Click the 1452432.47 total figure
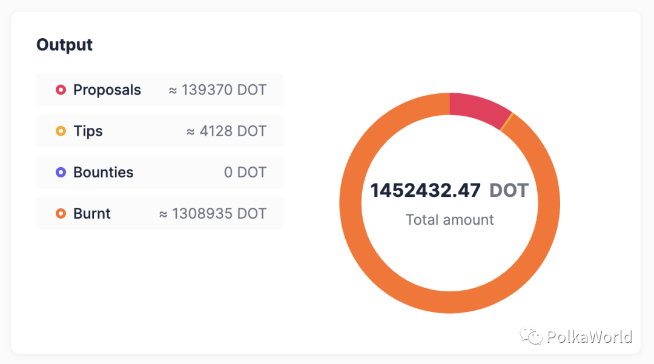 click(x=425, y=191)
